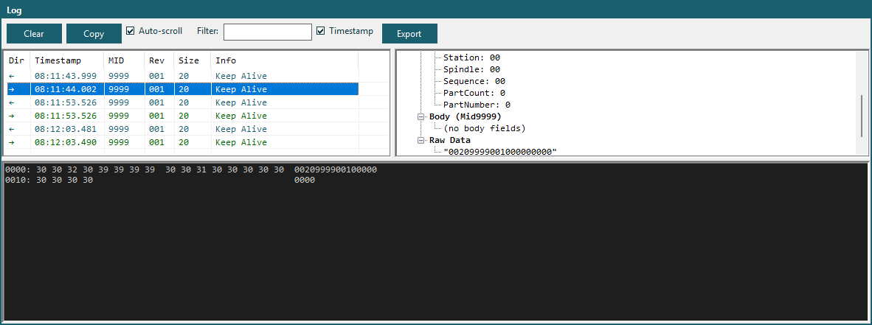Click the Size column header

193,60
